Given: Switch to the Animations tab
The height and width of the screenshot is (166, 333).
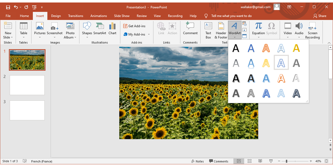Looking at the screenshot, I should pos(99,16).
